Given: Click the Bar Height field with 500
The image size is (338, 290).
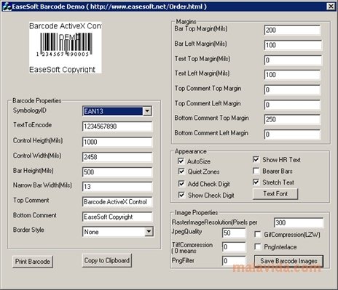Looking at the screenshot, I should (117, 172).
